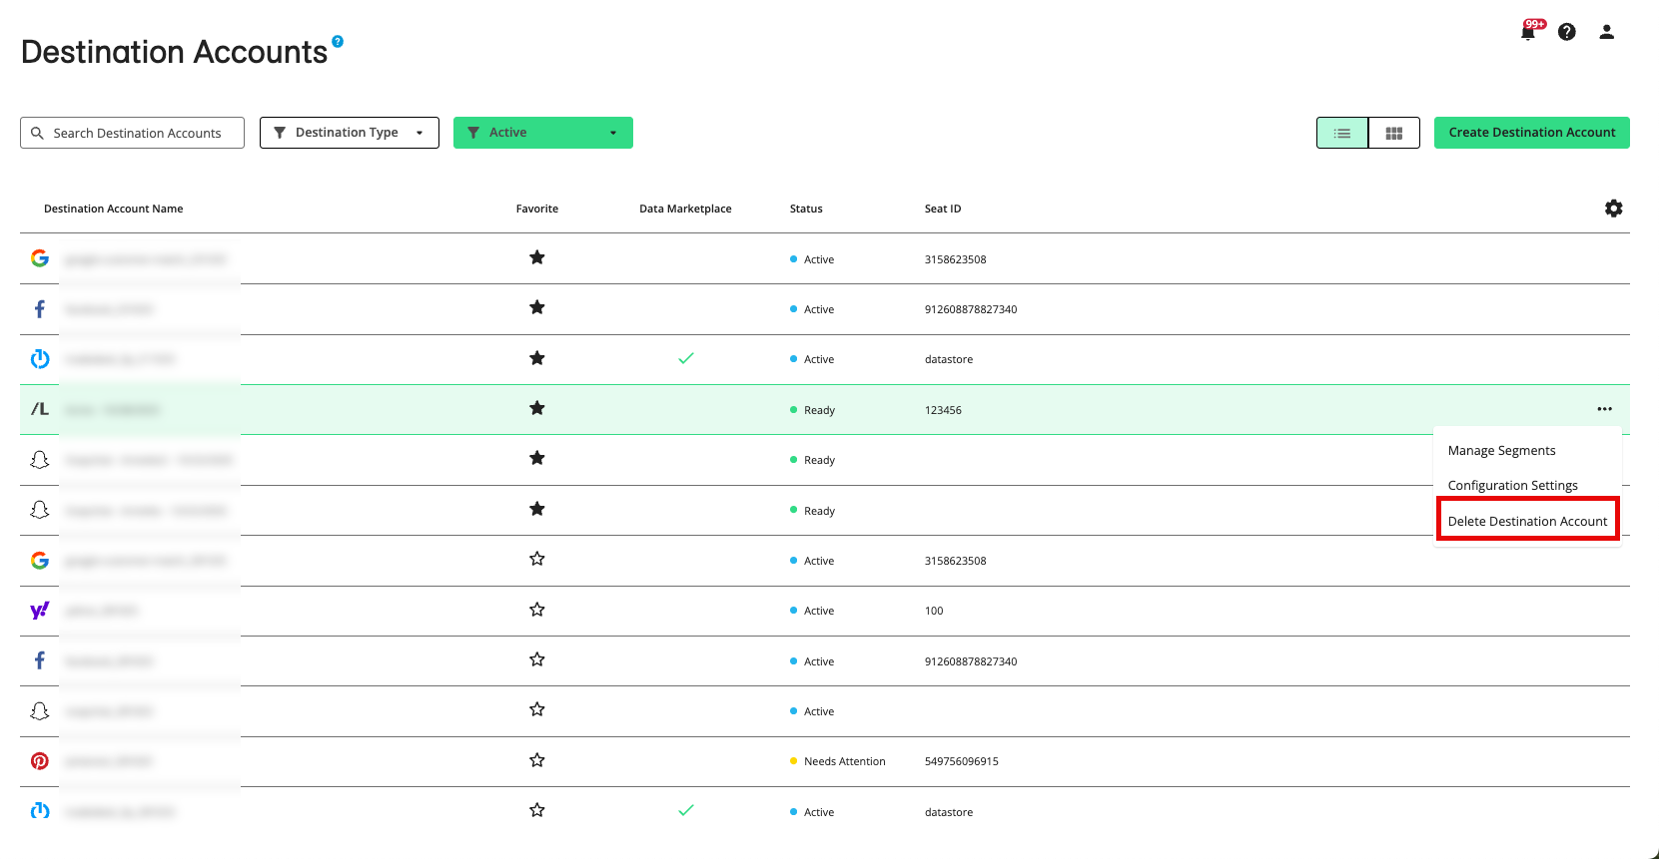Click the three-dot menu on highlighted row
The image size is (1659, 859).
[x=1604, y=409]
